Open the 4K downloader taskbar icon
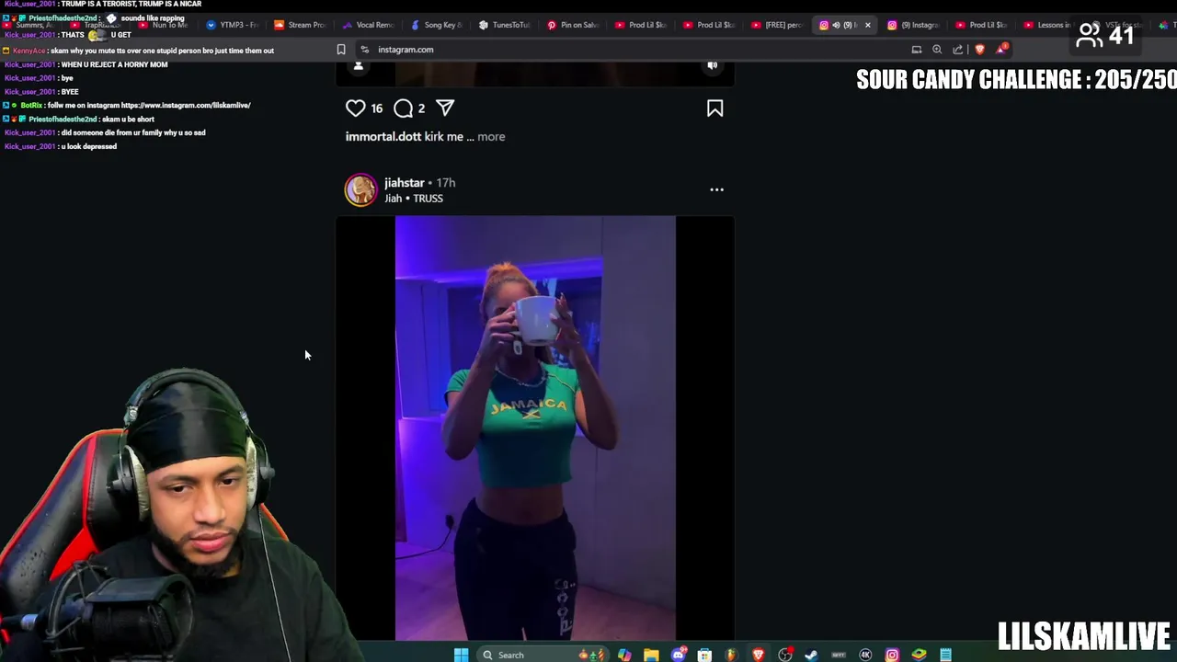The image size is (1177, 662). click(865, 655)
